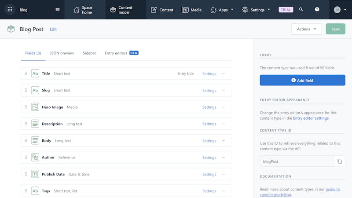Select the Fields (8) tab

33,53
